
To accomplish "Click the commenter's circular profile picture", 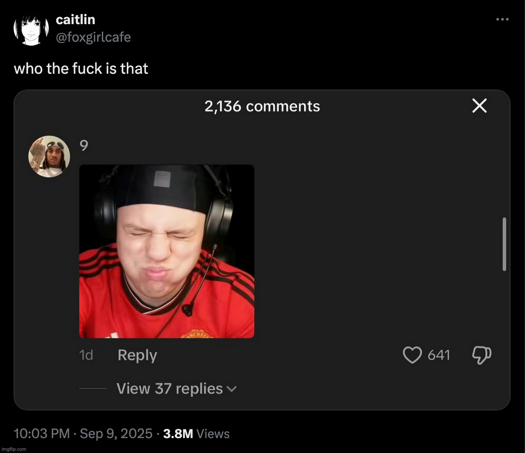I will coord(49,156).
